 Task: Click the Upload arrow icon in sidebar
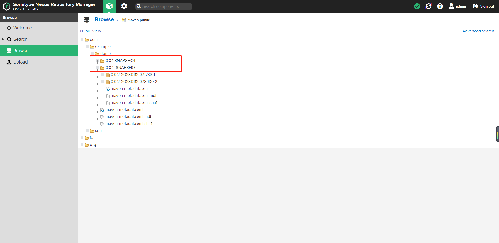(x=9, y=62)
